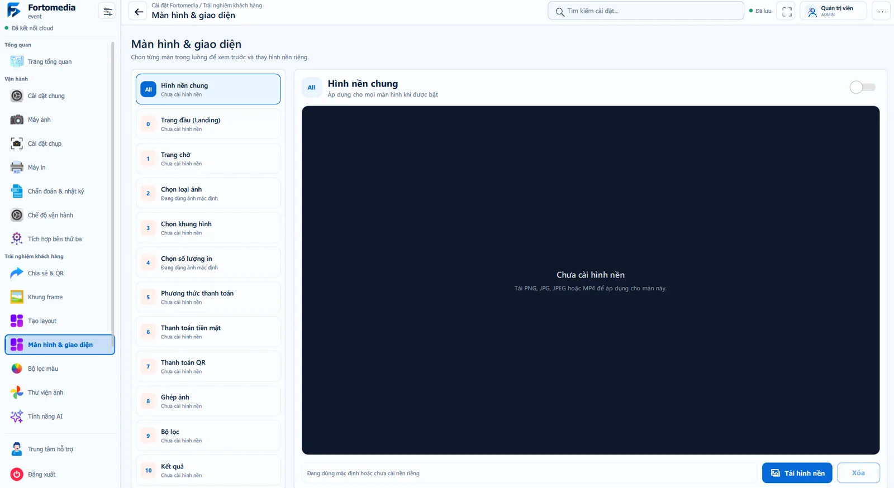Open Bộ lọc màu color filter page
894x488 pixels.
point(59,369)
